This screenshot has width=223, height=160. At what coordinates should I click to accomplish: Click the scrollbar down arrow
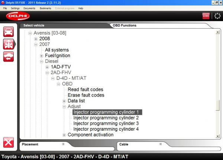pyautogui.click(x=217, y=137)
